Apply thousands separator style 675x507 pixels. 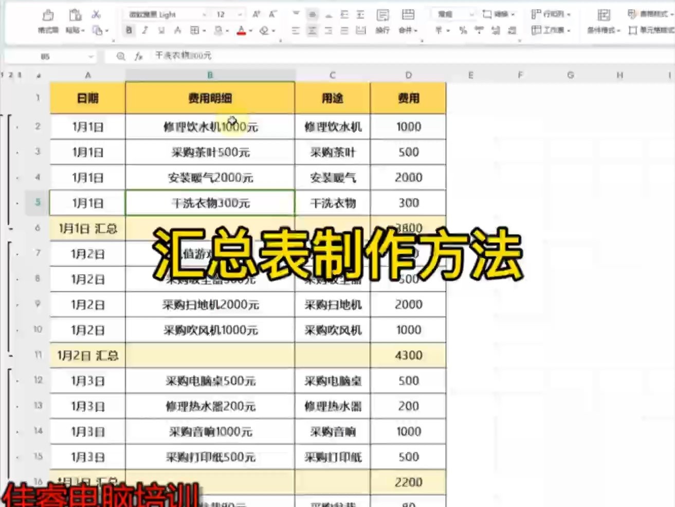point(479,31)
